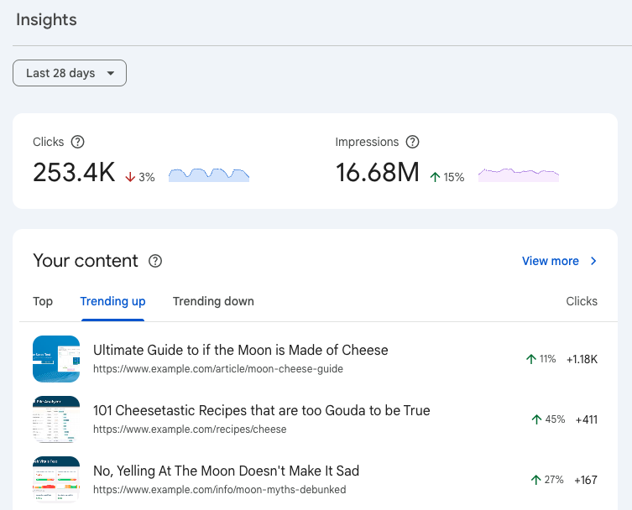
Task: Click 'Ultimate Guide to if the Moon is Made of Cheese'
Action: click(241, 350)
